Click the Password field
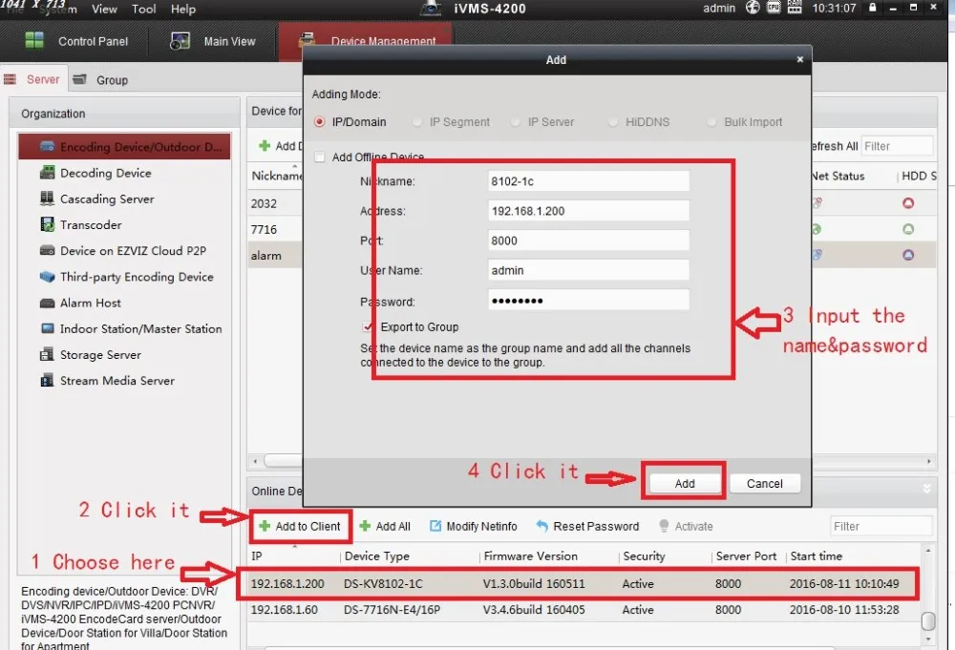 [588, 300]
